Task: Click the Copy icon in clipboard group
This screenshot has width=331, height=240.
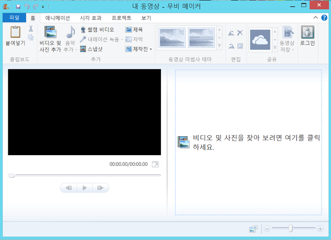Action: (x=31, y=37)
